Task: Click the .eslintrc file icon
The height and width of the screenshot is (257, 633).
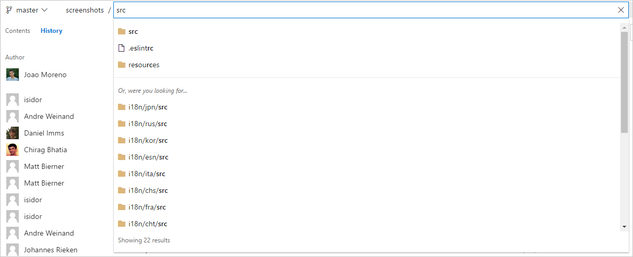Action: [122, 48]
